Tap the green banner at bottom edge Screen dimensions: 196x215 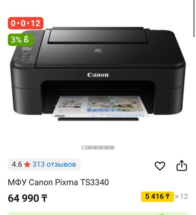pos(98,213)
